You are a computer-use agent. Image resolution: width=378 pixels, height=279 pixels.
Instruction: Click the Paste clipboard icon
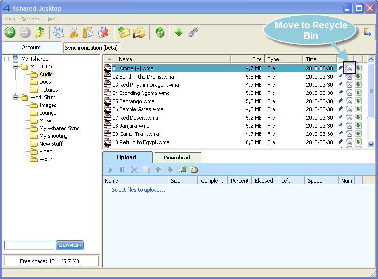point(88,32)
